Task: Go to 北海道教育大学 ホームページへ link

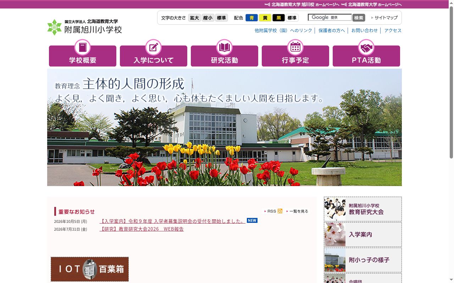Action: [x=371, y=5]
